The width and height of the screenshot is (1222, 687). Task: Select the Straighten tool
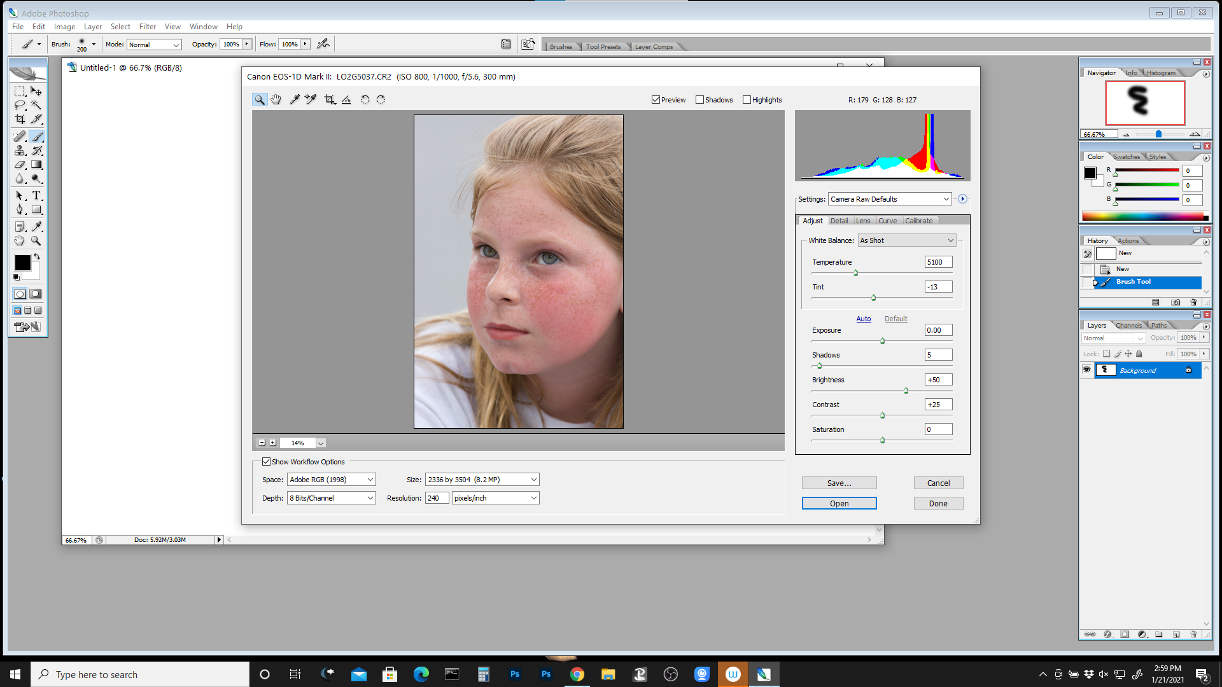(x=346, y=99)
